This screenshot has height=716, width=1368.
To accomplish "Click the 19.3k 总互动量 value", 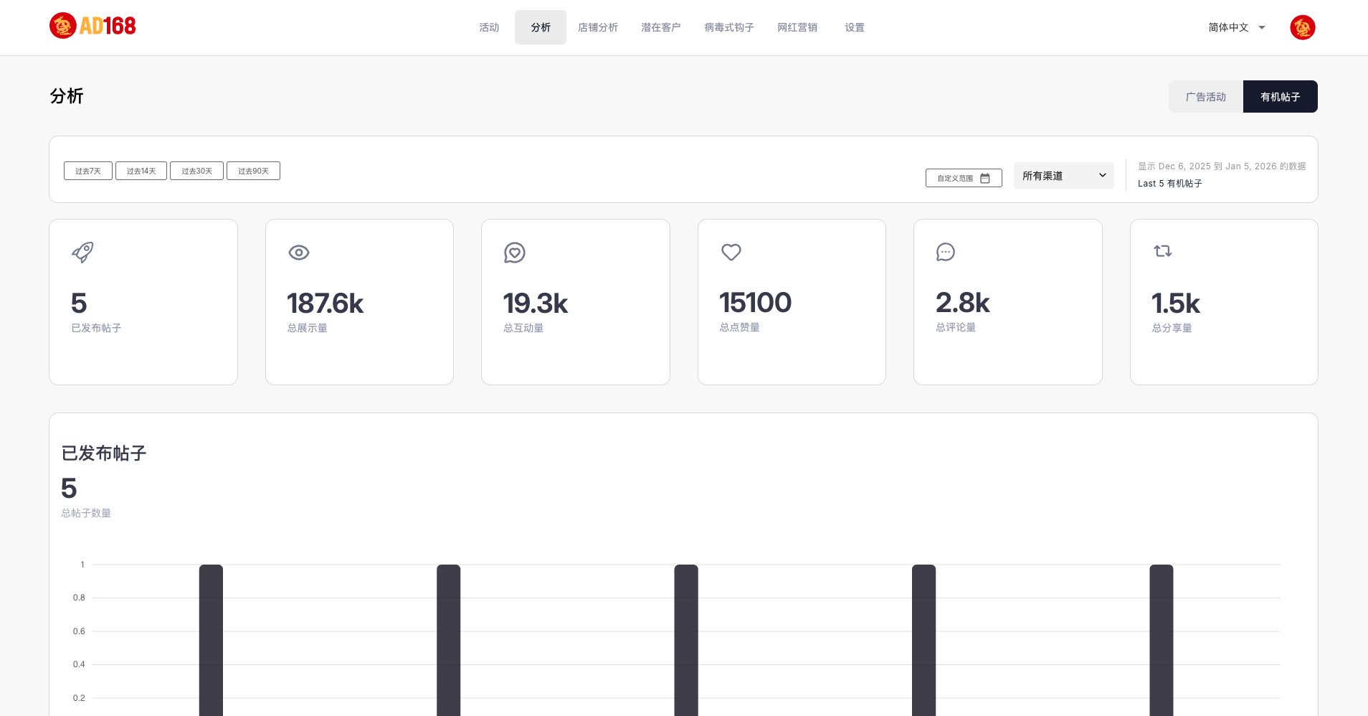I will pos(536,303).
